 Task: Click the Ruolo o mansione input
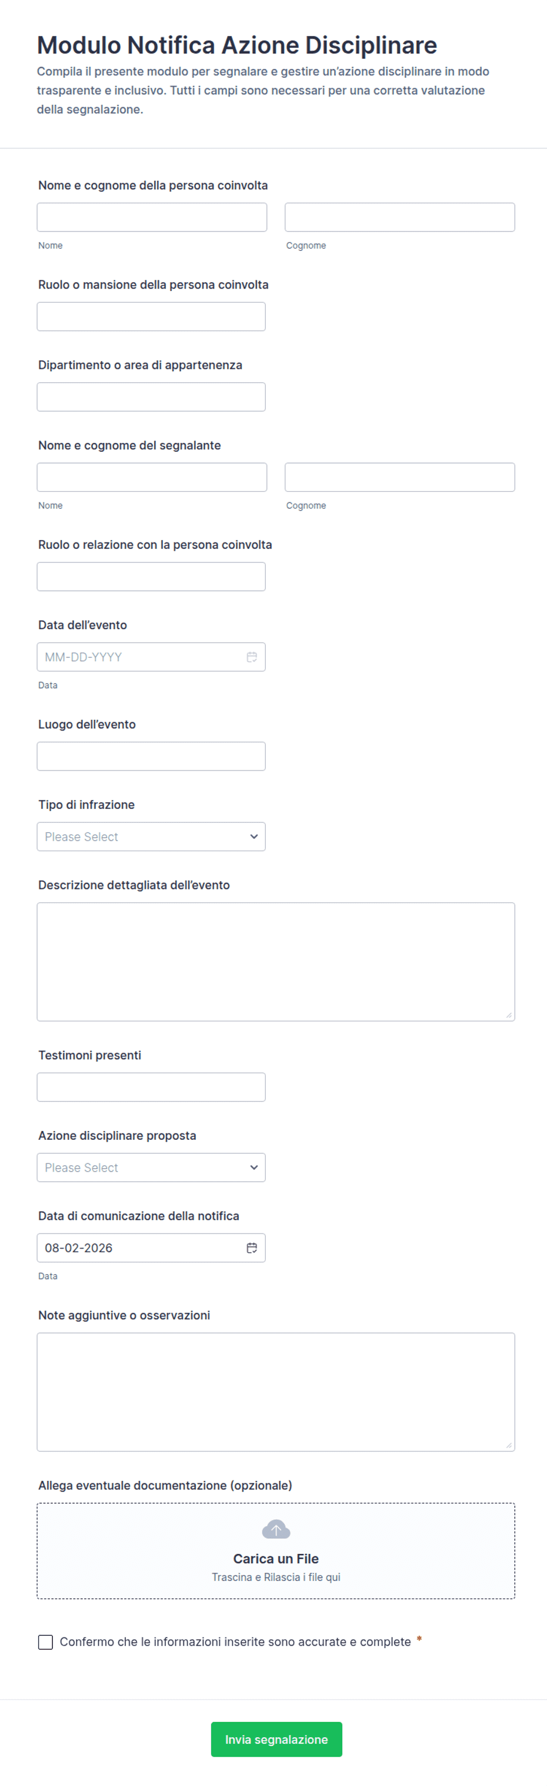(151, 316)
